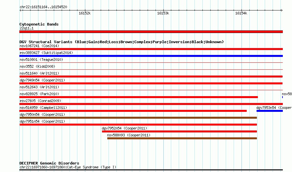
Task: Click the red bar of nsv511640
Action: pyautogui.click(x=151, y=77)
